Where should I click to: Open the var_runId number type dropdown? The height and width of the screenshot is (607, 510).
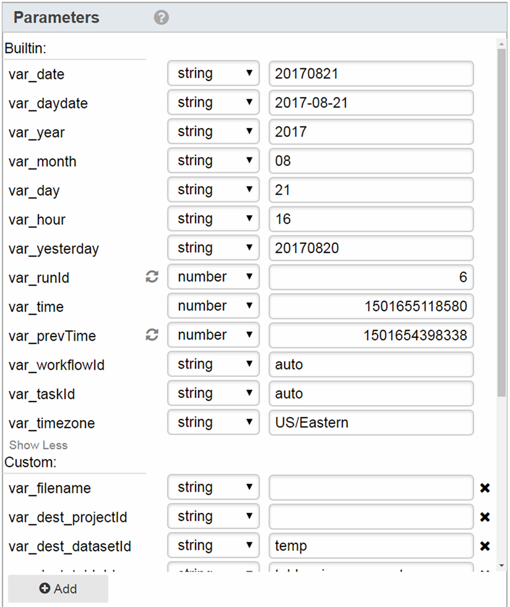coord(213,277)
